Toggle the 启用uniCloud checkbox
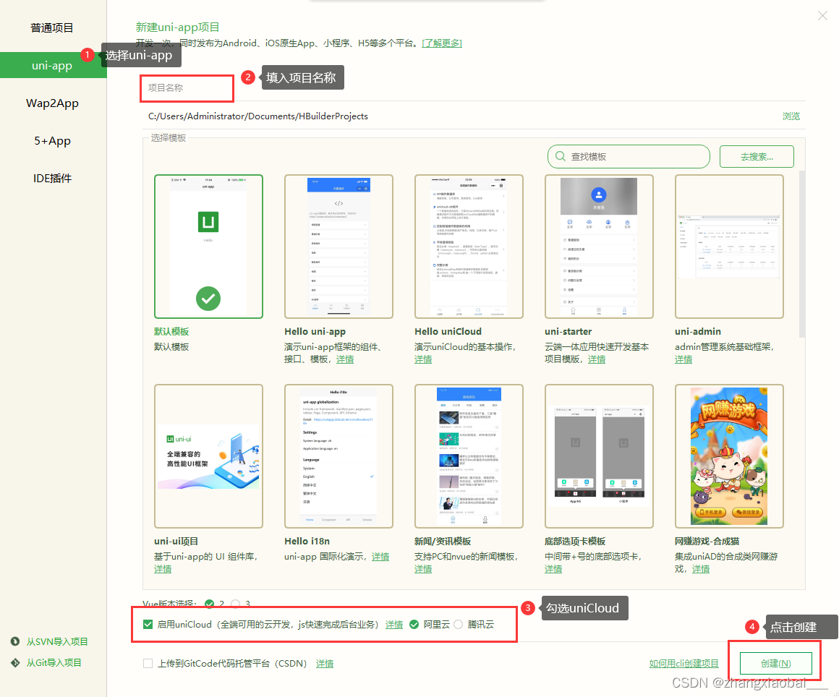The height and width of the screenshot is (697, 839). (148, 624)
